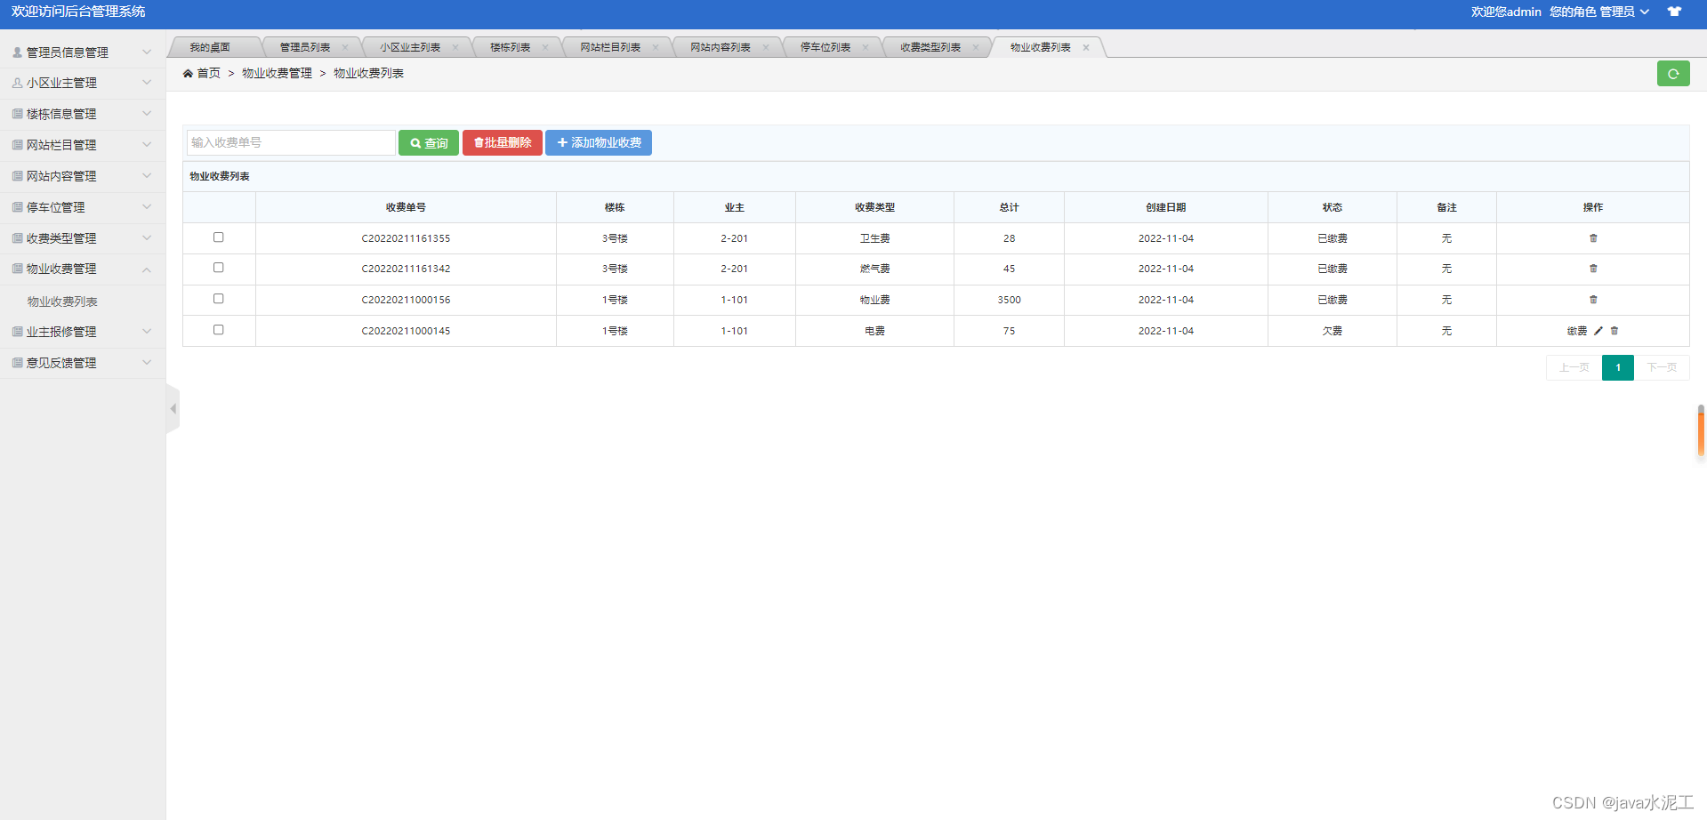
Task: Open 意见反馈管理 sidebar menu
Action: (x=83, y=363)
